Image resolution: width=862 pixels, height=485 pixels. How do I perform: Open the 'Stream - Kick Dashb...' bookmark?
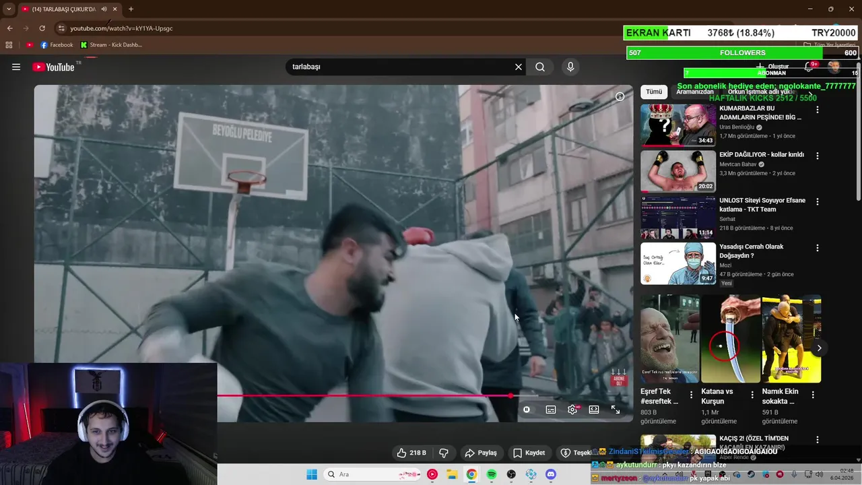click(111, 45)
